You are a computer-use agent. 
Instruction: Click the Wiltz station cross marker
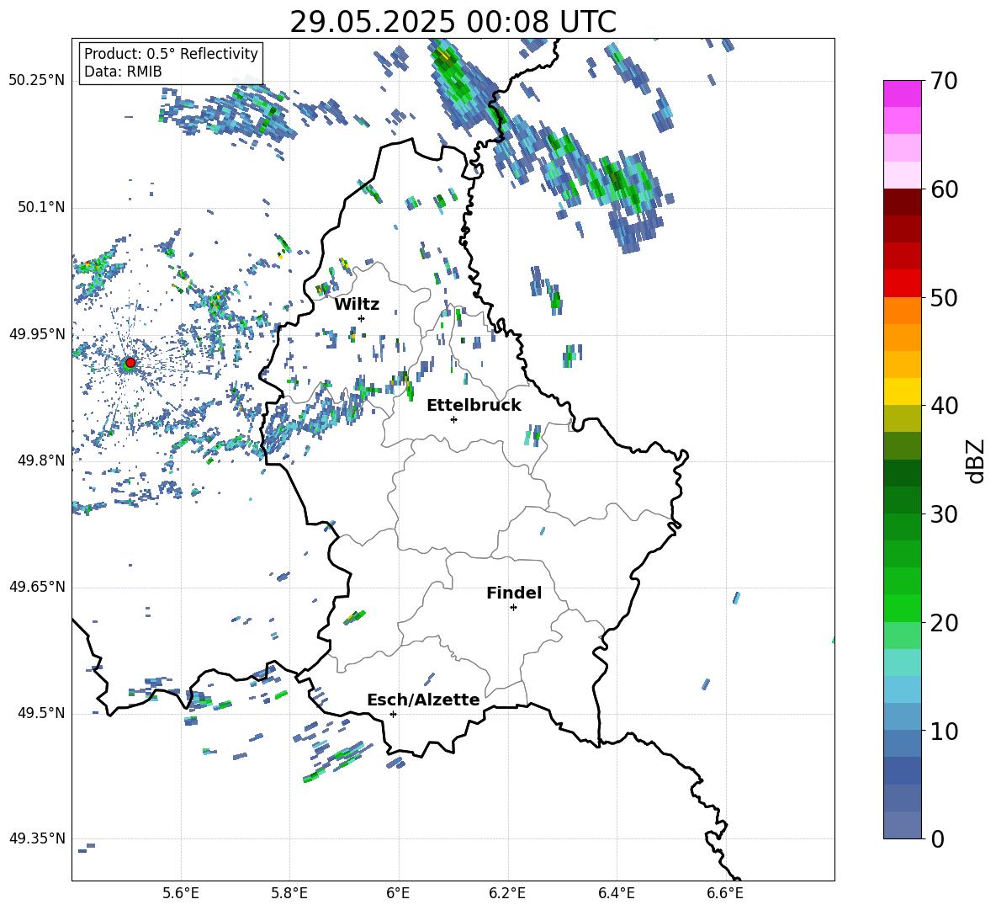click(x=362, y=318)
